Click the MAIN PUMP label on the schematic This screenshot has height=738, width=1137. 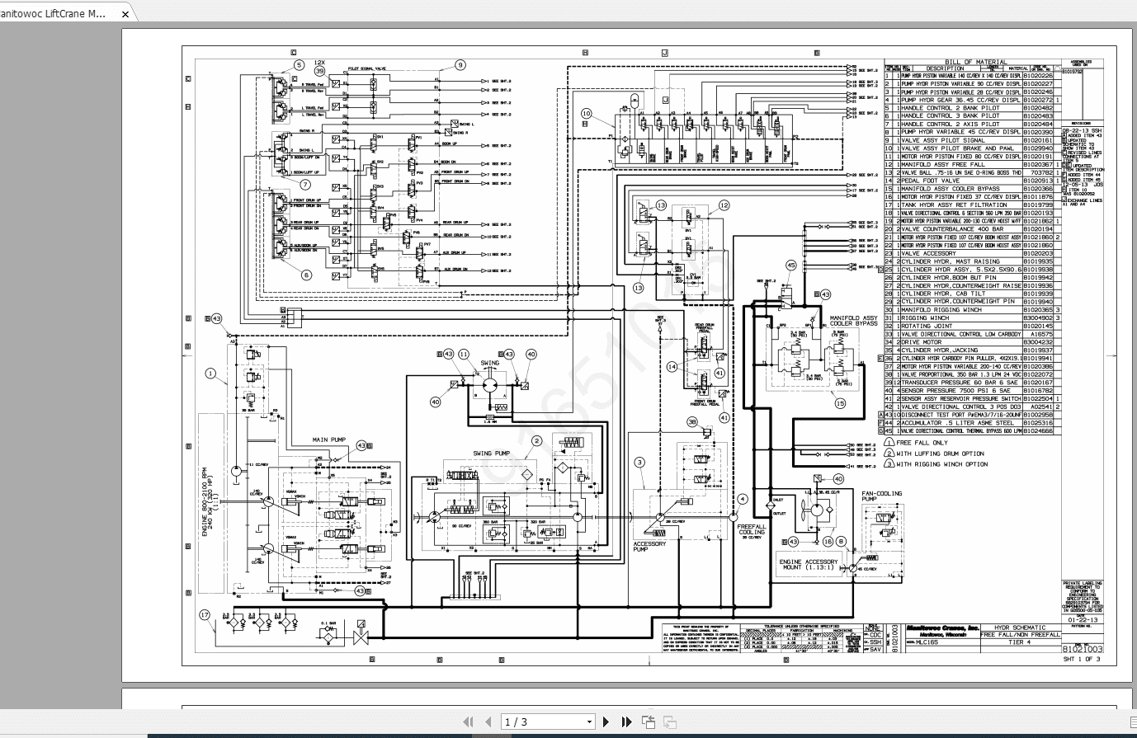328,440
